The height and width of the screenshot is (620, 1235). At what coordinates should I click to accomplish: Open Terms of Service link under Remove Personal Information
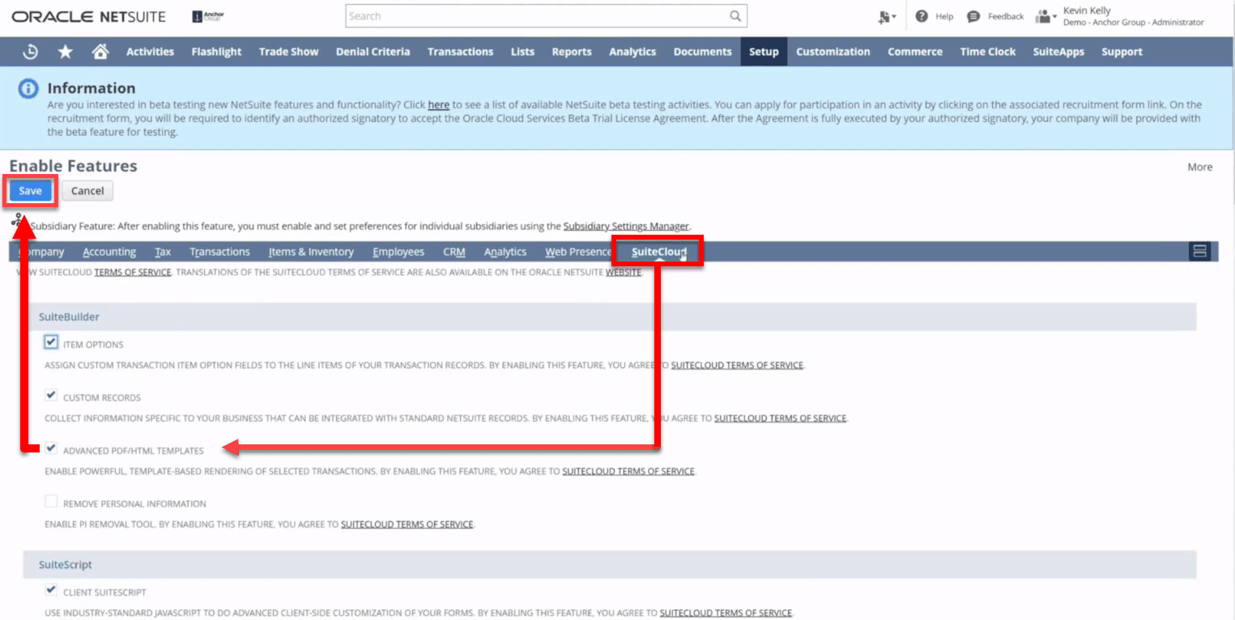407,524
